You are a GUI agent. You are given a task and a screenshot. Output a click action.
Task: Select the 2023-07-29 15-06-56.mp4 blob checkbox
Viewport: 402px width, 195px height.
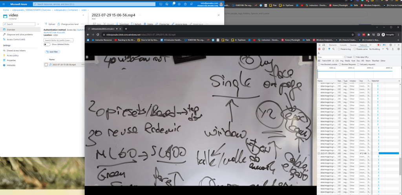[46, 65]
